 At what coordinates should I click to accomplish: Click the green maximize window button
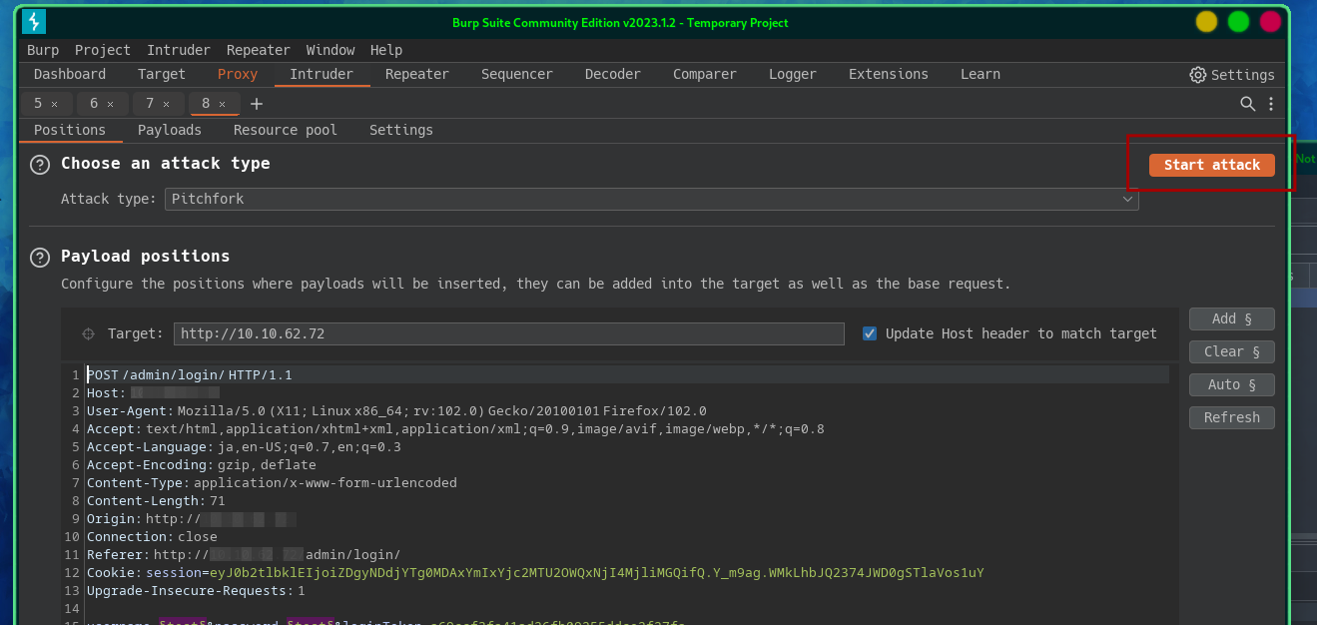click(x=1239, y=22)
